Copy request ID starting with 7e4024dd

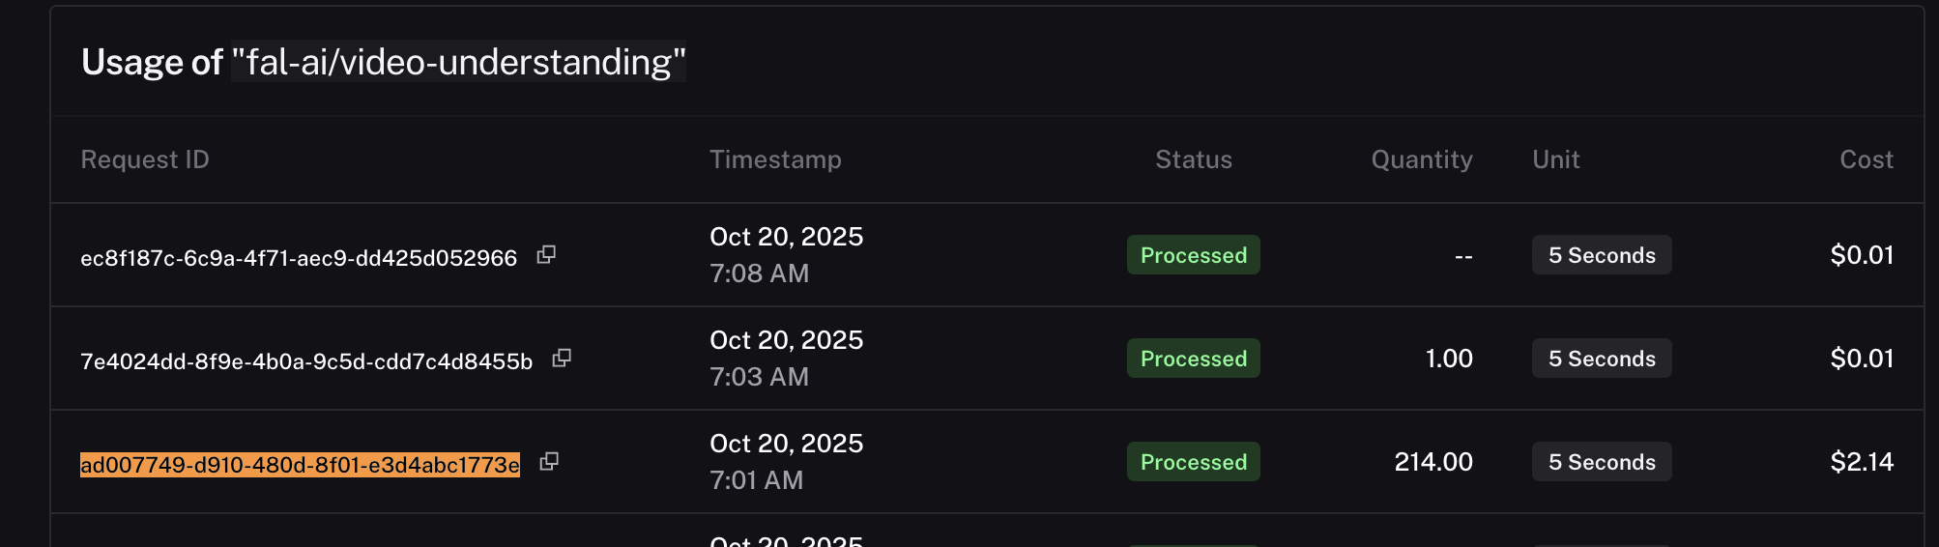(562, 359)
